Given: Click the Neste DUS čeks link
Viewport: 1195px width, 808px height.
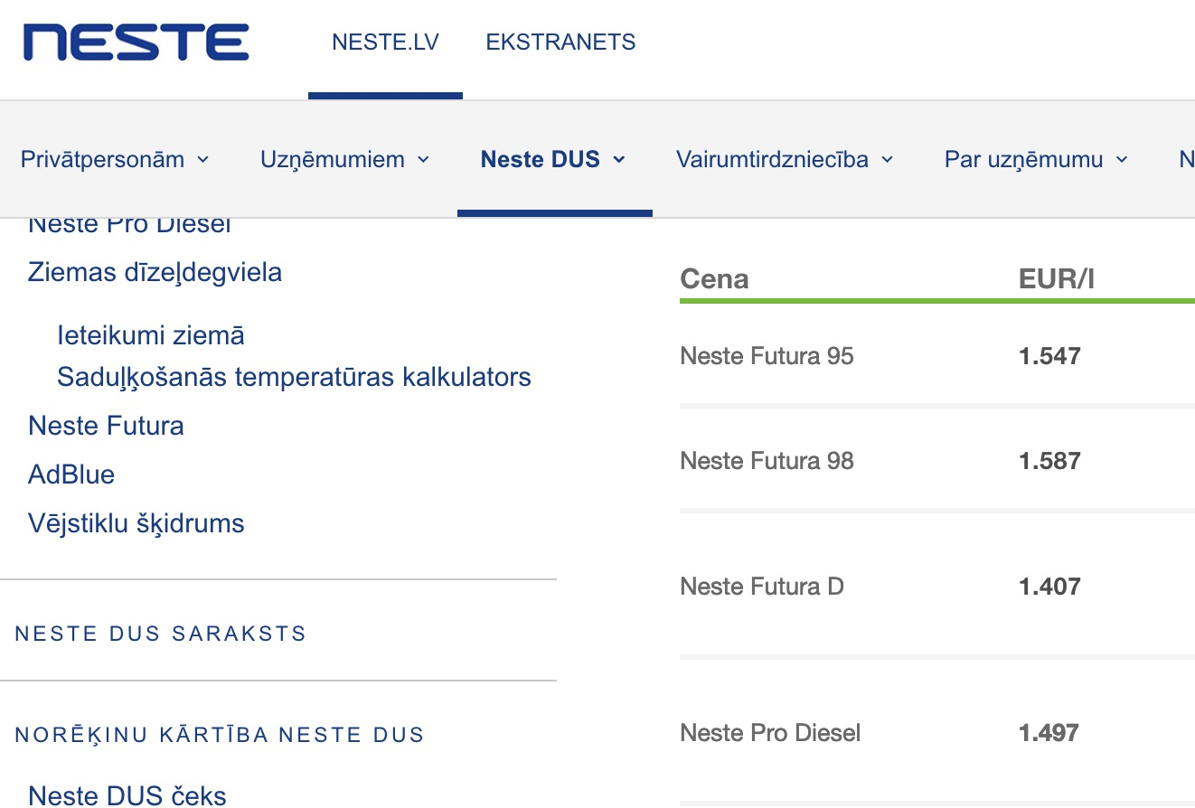Looking at the screenshot, I should (127, 795).
